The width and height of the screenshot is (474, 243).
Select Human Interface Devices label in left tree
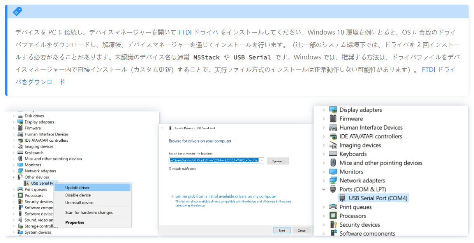46,134
